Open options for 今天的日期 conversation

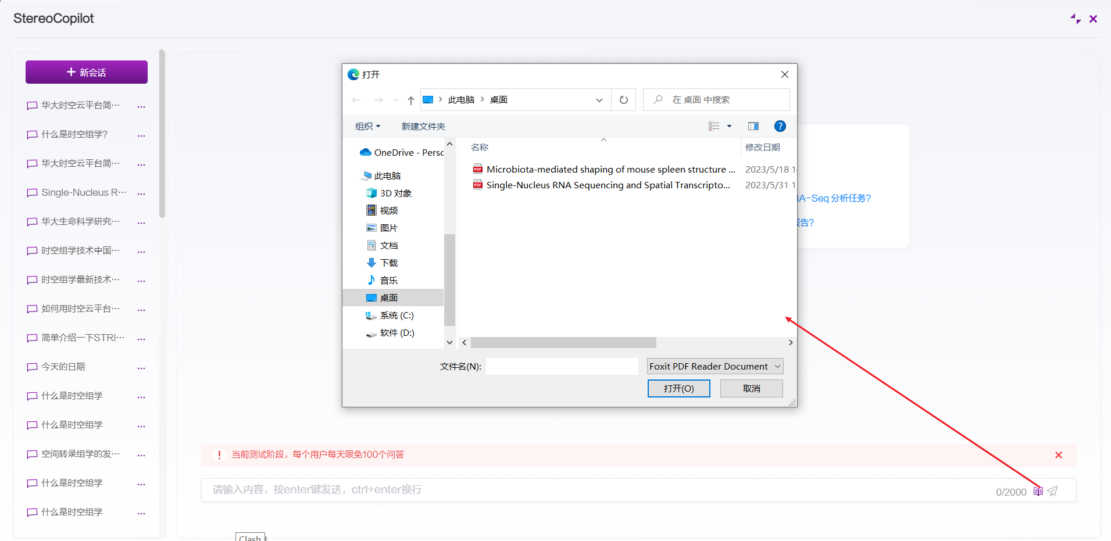coord(141,367)
